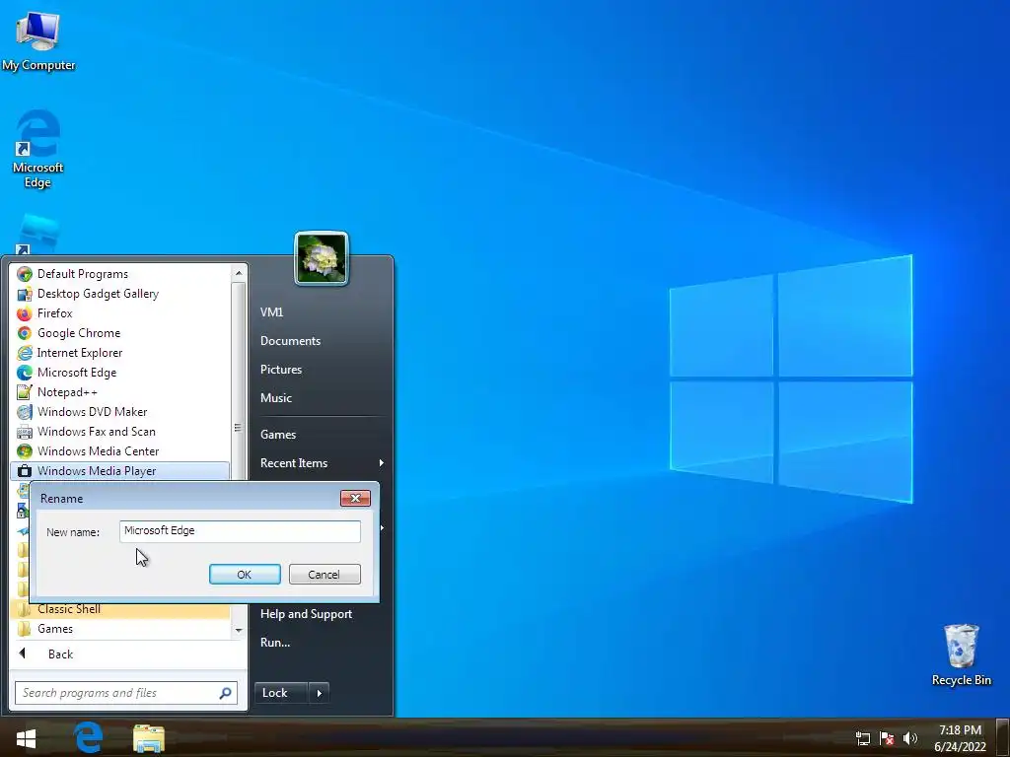1010x757 pixels.
Task: Click the Firefox icon in the programs list
Action: point(25,313)
